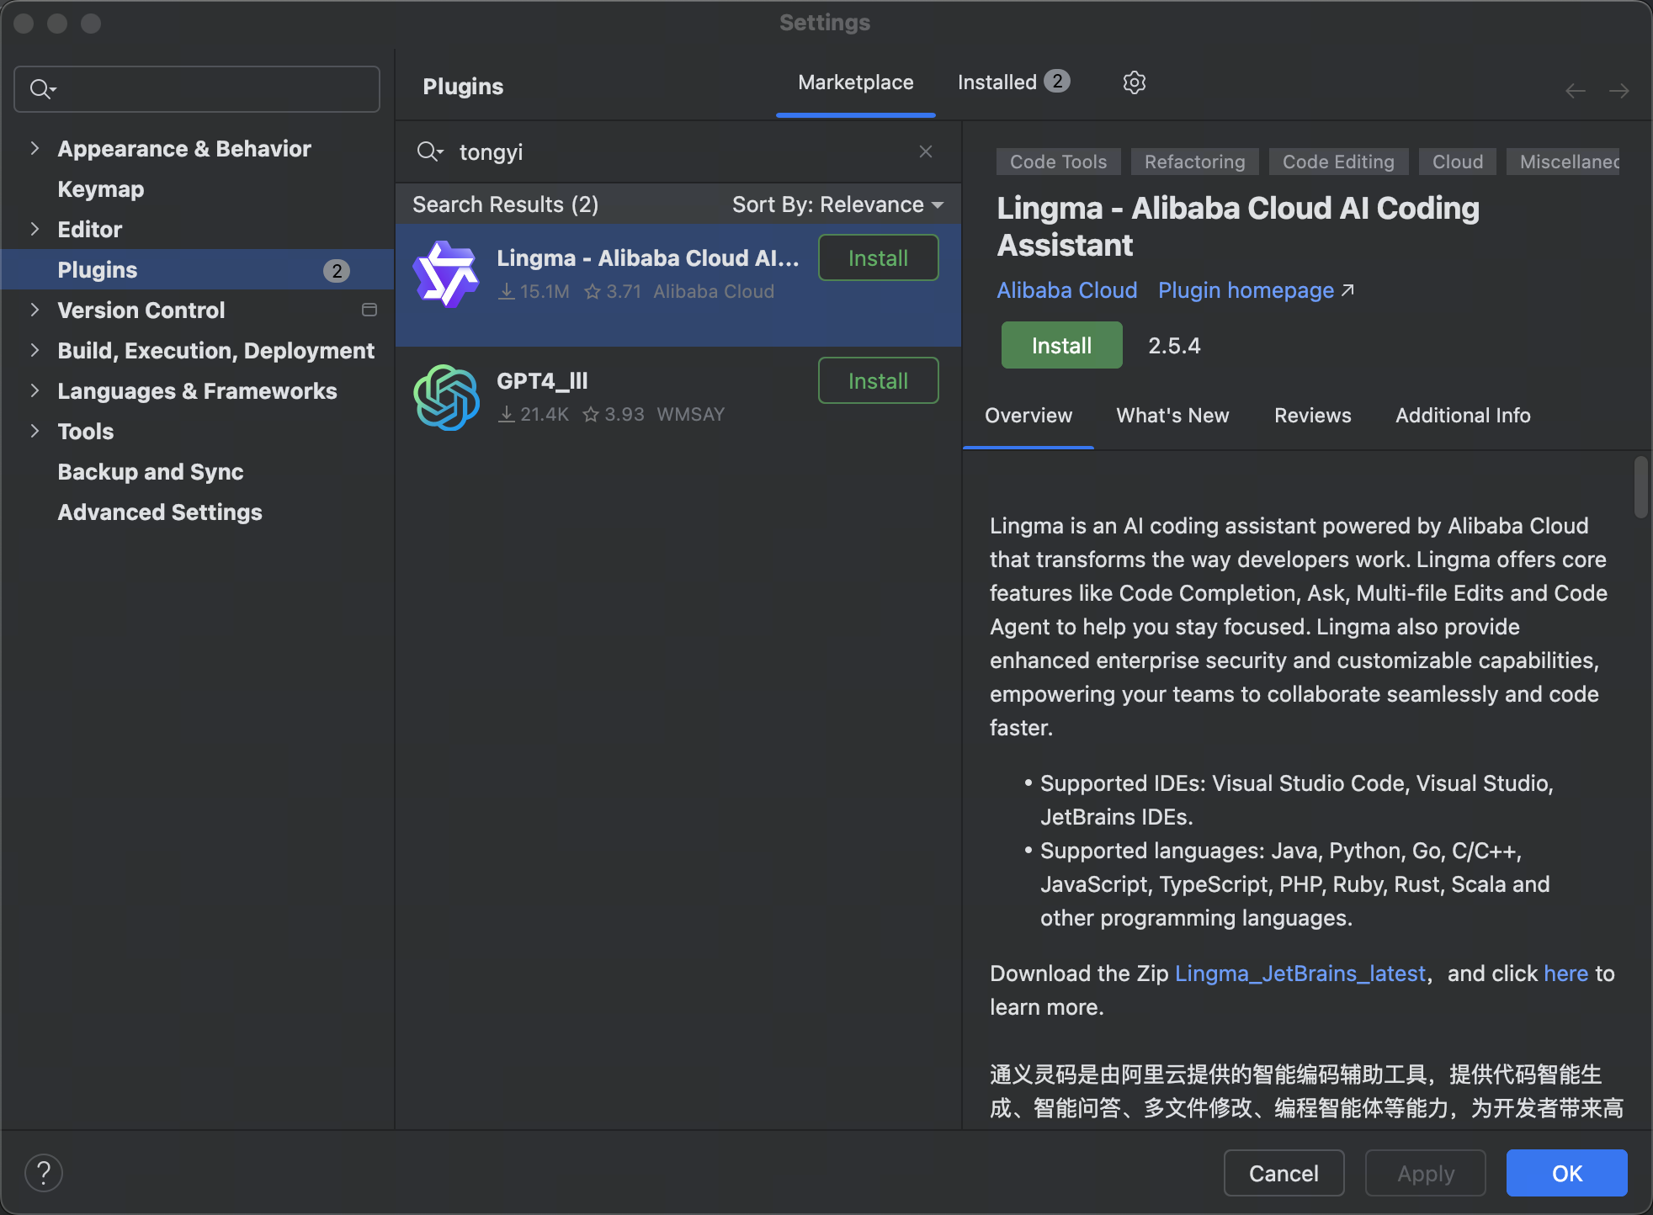Clear the tongyi search with X icon

(925, 151)
